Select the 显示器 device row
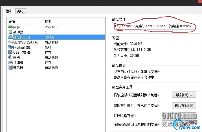 tap(56, 68)
